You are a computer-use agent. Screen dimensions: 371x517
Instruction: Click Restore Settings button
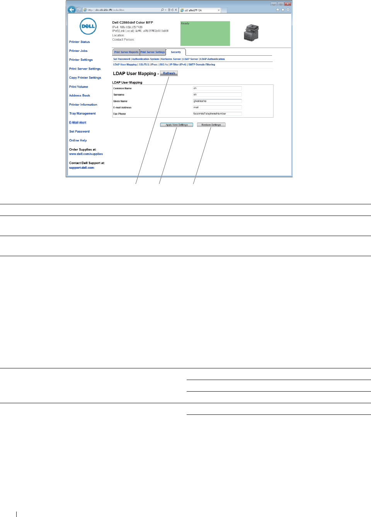[211, 125]
